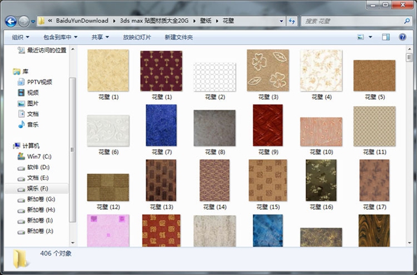
Task: Open 新加卷 (G:) drive
Action: click(x=36, y=199)
